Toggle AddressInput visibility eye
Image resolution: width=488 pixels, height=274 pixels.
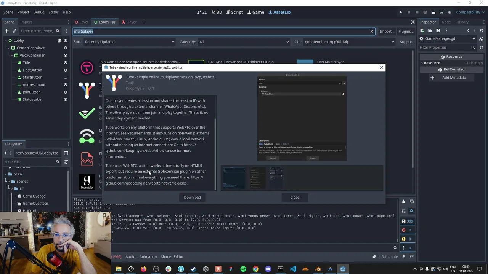(x=66, y=85)
